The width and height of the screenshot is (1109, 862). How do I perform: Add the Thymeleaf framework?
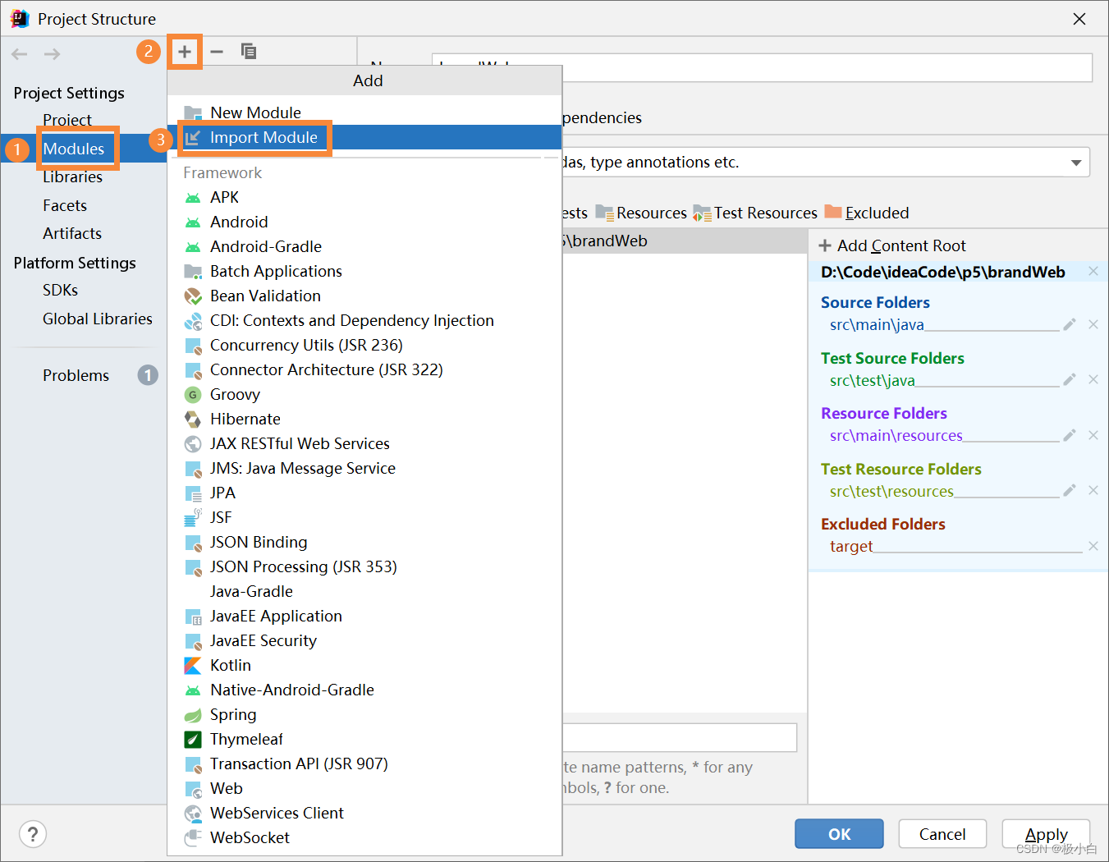[364, 739]
